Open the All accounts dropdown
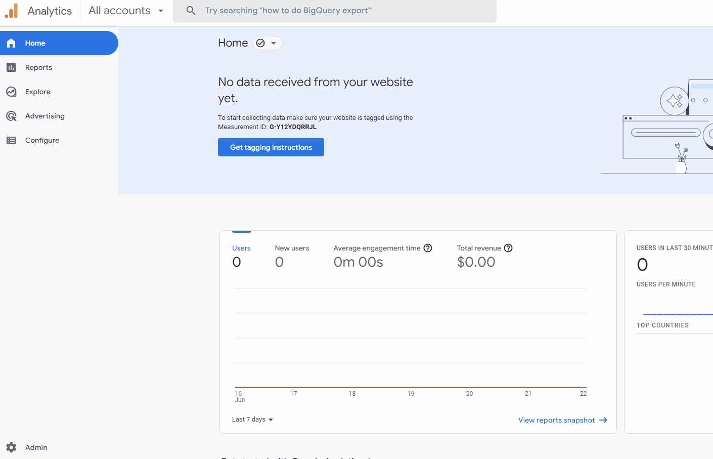This screenshot has height=459, width=713. 126,11
